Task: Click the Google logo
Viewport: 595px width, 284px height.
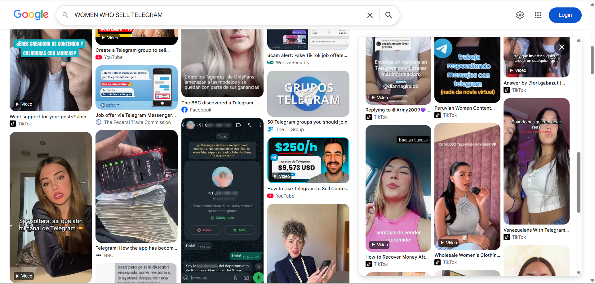Action: (x=31, y=15)
